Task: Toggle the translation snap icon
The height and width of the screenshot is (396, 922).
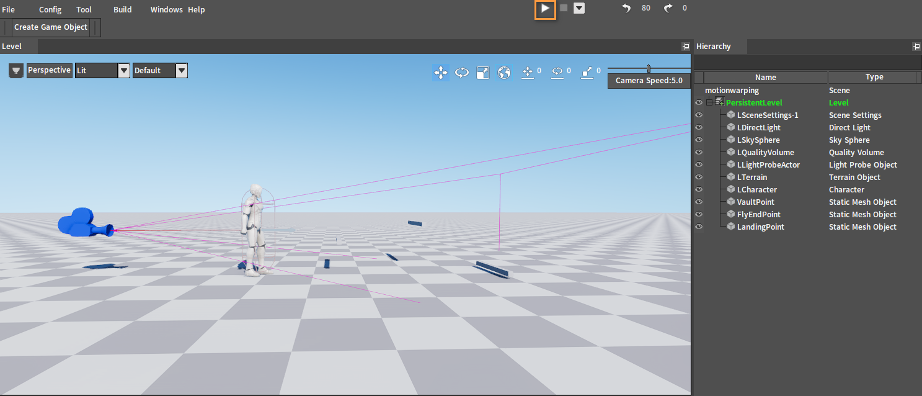Action: (528, 73)
